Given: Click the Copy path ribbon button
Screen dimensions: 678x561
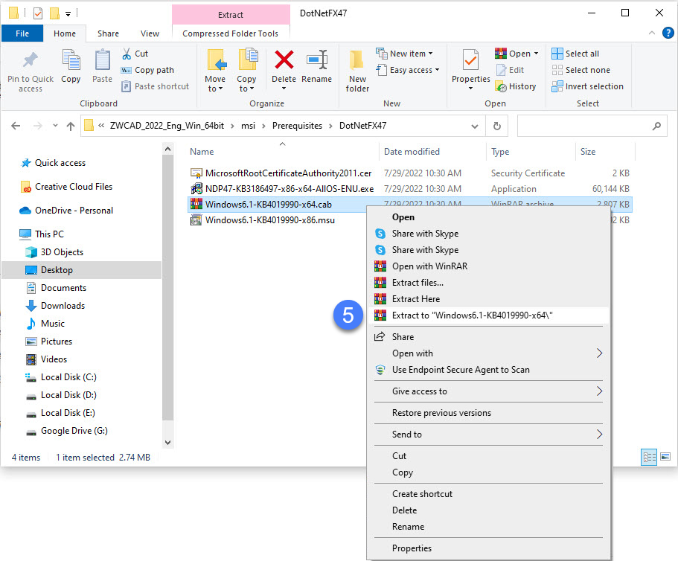Looking at the screenshot, I should pyautogui.click(x=147, y=70).
